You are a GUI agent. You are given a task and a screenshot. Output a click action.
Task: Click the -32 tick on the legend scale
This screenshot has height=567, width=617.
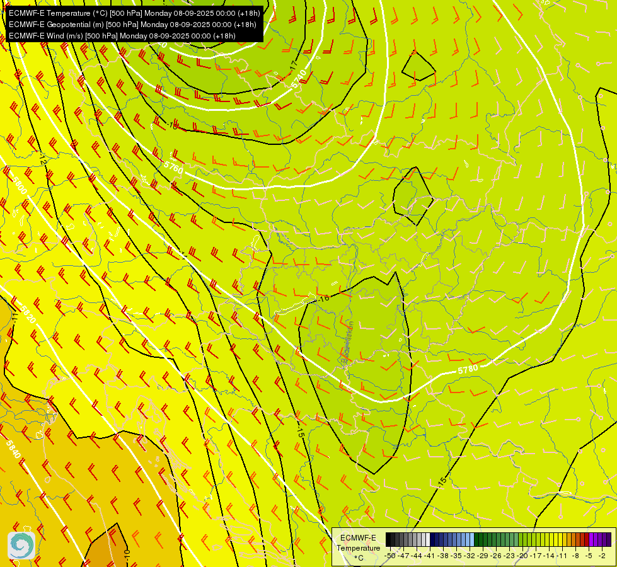point(470,556)
